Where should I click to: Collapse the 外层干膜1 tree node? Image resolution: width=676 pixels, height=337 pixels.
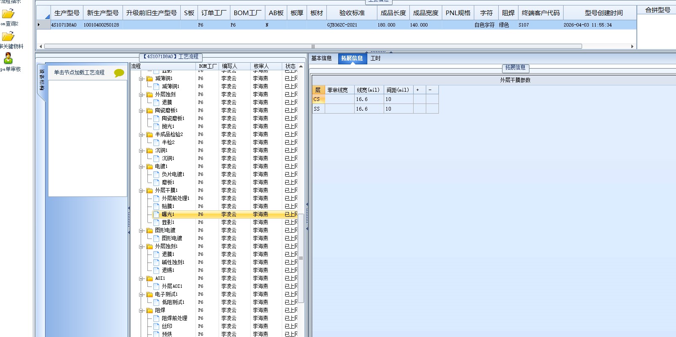(141, 191)
